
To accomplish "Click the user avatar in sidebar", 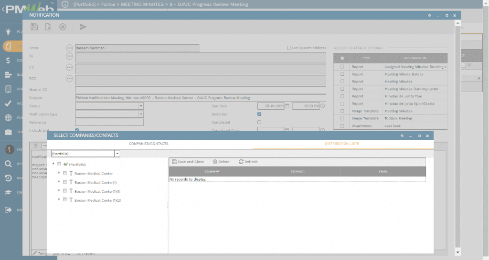I will 10,149.
